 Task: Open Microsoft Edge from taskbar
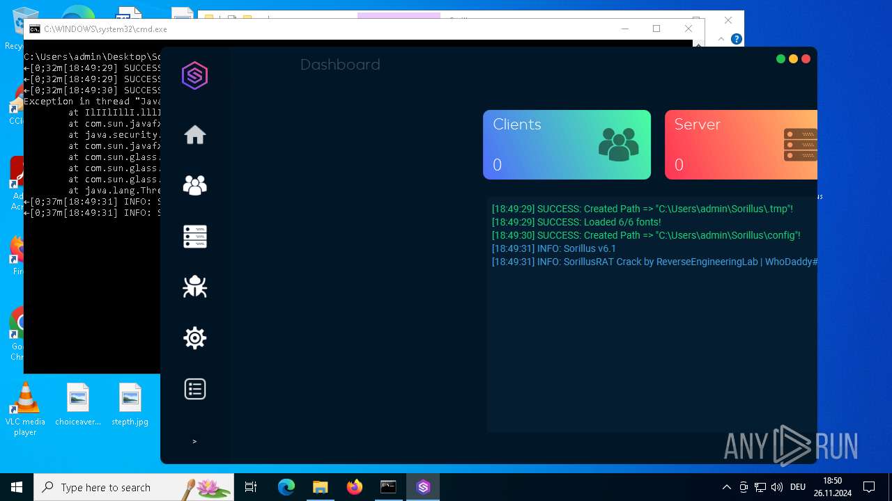(286, 487)
